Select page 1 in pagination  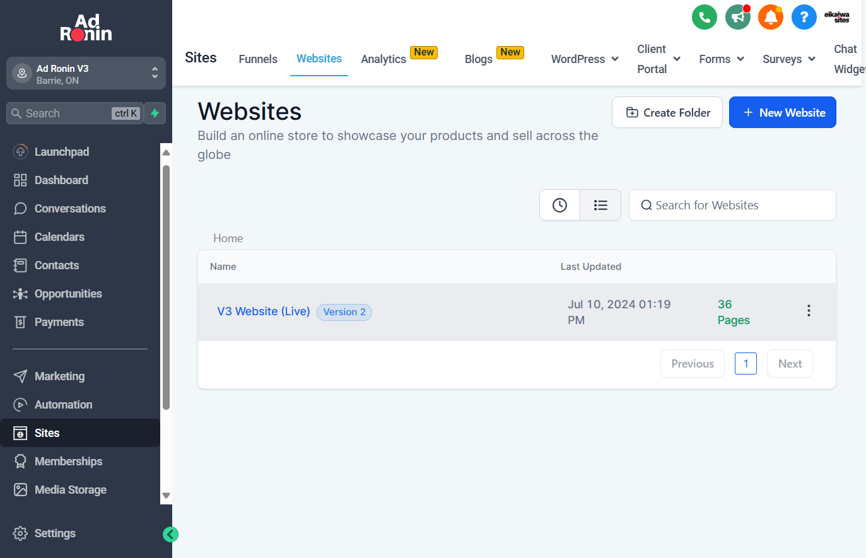pos(746,364)
